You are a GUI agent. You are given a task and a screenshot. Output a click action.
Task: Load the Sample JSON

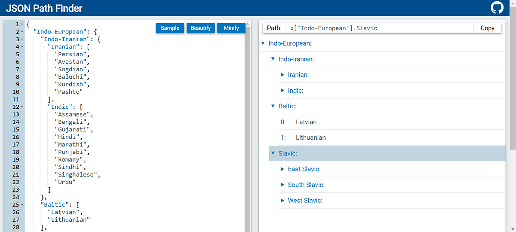click(170, 28)
